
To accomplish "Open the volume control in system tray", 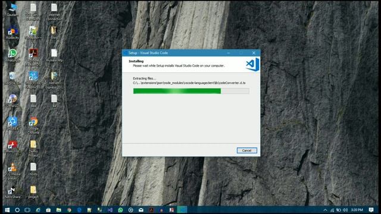I will pyautogui.click(x=345, y=210).
